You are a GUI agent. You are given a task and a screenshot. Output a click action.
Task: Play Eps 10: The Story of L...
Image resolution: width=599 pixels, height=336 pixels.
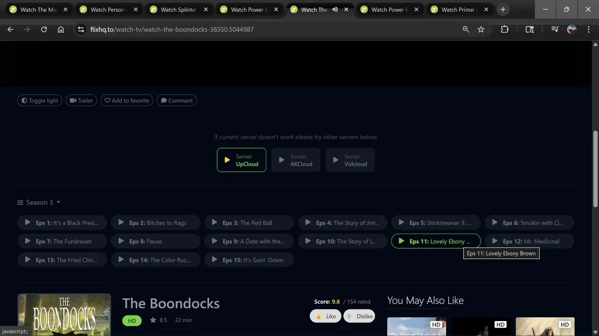[x=343, y=241]
